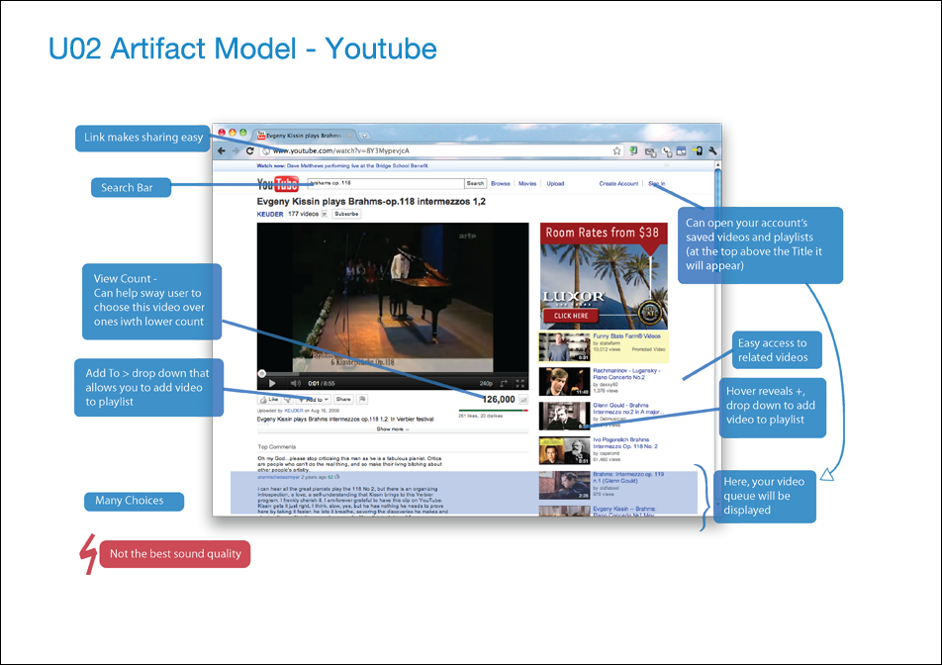The height and width of the screenshot is (665, 942).
Task: Click the CLICK HERE button in Luxor ad
Action: pyautogui.click(x=571, y=316)
